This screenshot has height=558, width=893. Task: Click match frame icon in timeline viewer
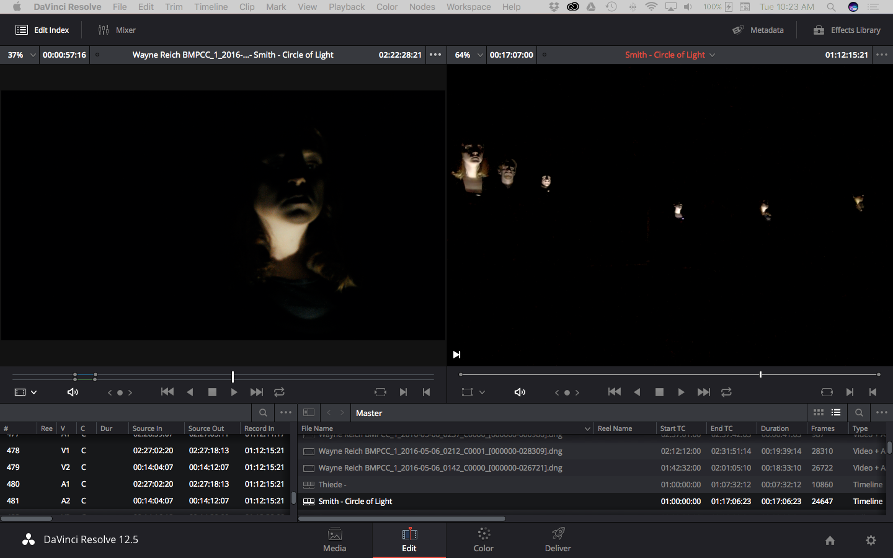827,392
